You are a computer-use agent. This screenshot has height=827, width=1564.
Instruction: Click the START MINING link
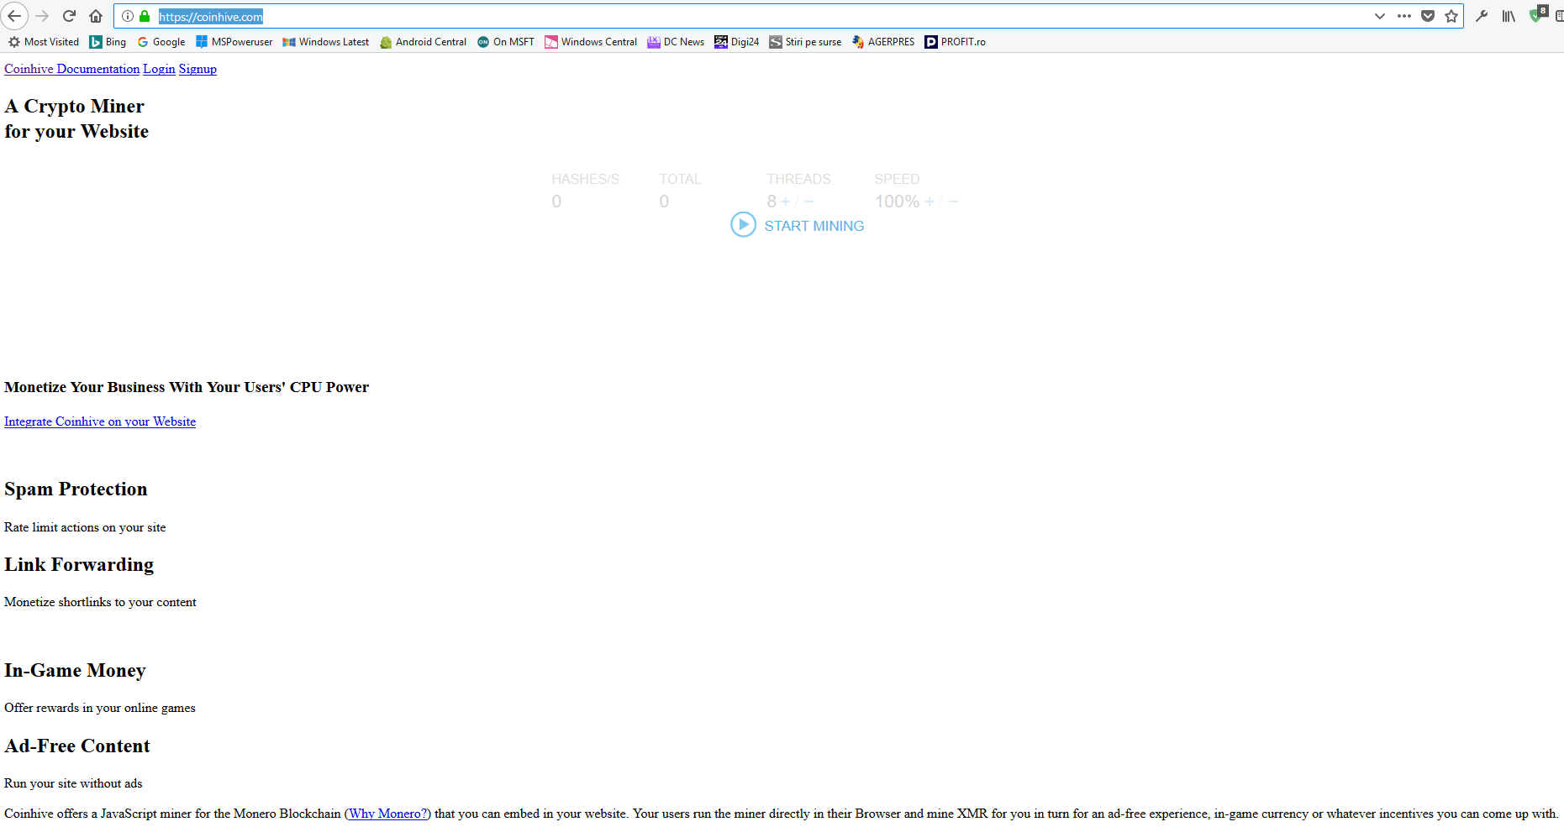[814, 225]
